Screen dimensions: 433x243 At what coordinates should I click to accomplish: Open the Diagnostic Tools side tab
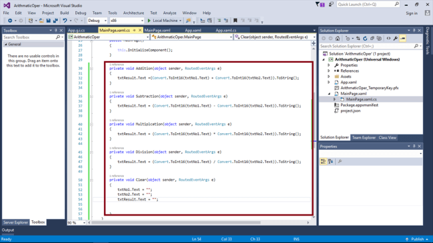[x=428, y=41]
